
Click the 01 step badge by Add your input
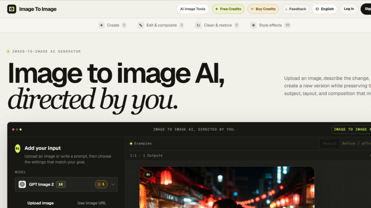point(18,148)
